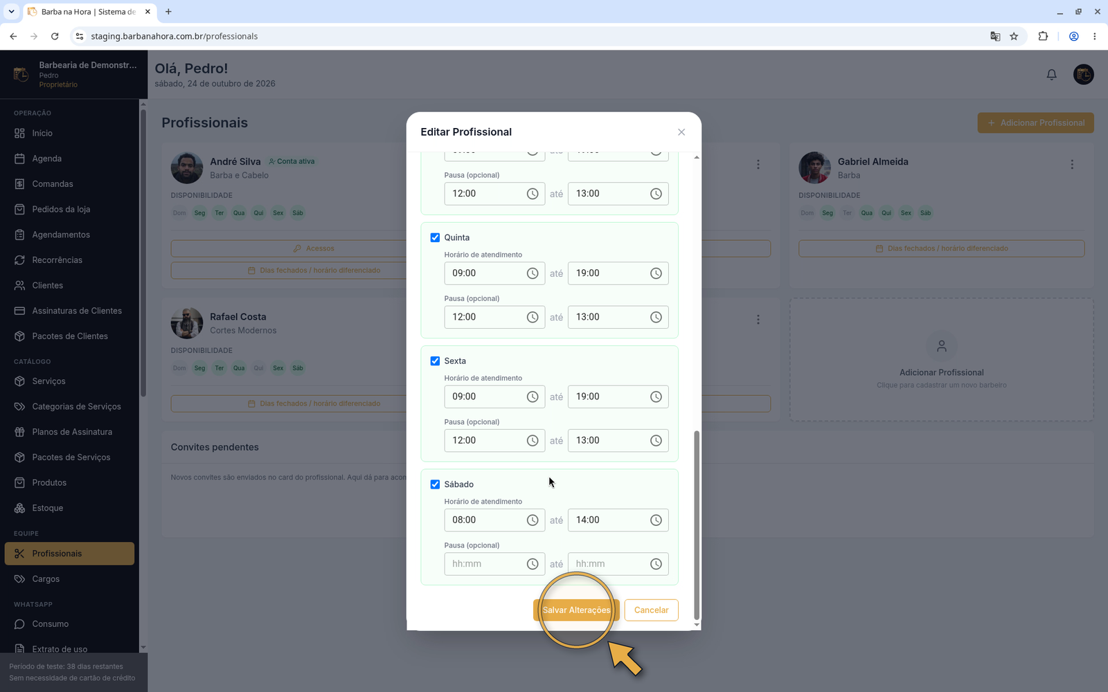Click the translate page icon in address bar

(995, 36)
